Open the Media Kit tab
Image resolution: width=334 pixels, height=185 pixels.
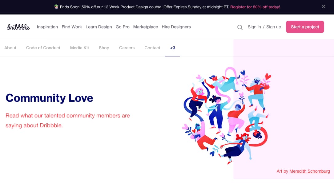79,48
